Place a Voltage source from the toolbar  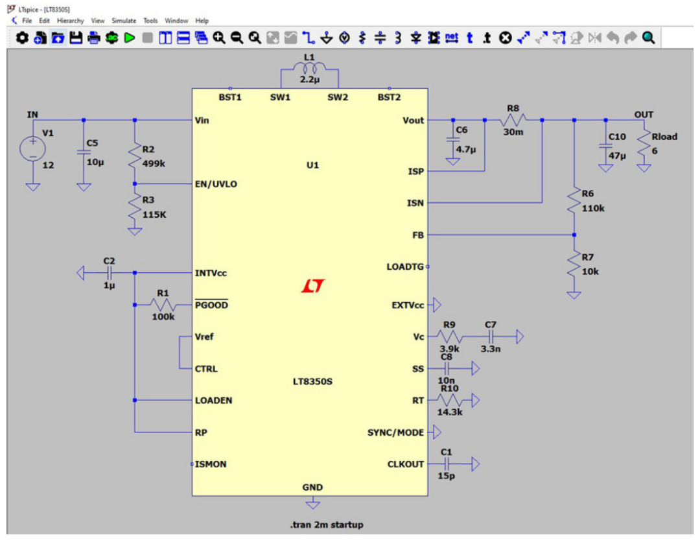[x=344, y=38]
